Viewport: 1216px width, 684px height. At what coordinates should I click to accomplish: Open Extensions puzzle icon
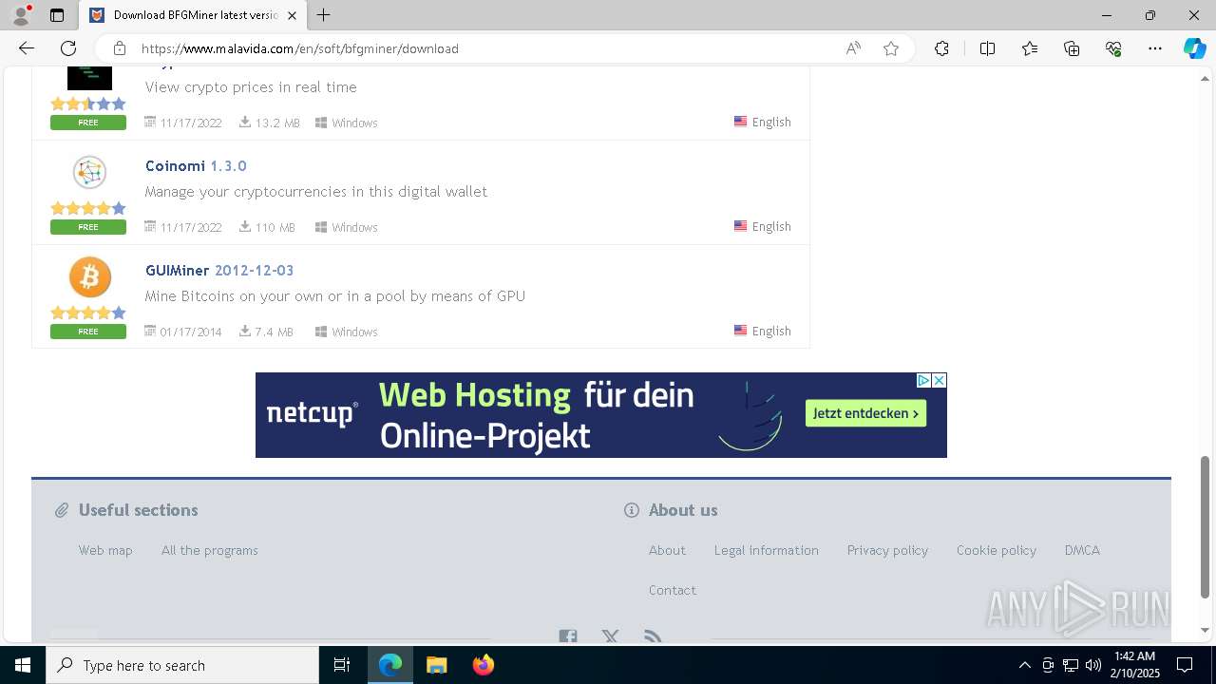(941, 48)
